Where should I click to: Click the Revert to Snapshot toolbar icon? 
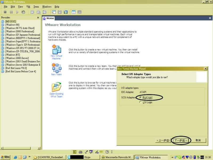38,12
